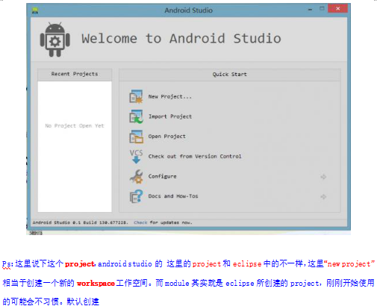The width and height of the screenshot is (377, 306).
Task: Click the build version status text
Action: point(81,222)
